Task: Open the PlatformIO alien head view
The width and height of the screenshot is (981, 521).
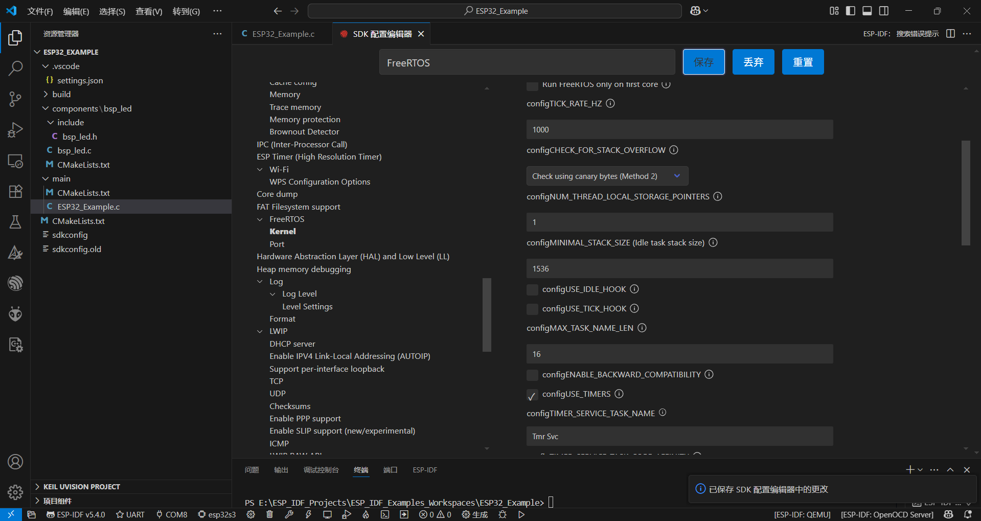Action: (x=15, y=314)
